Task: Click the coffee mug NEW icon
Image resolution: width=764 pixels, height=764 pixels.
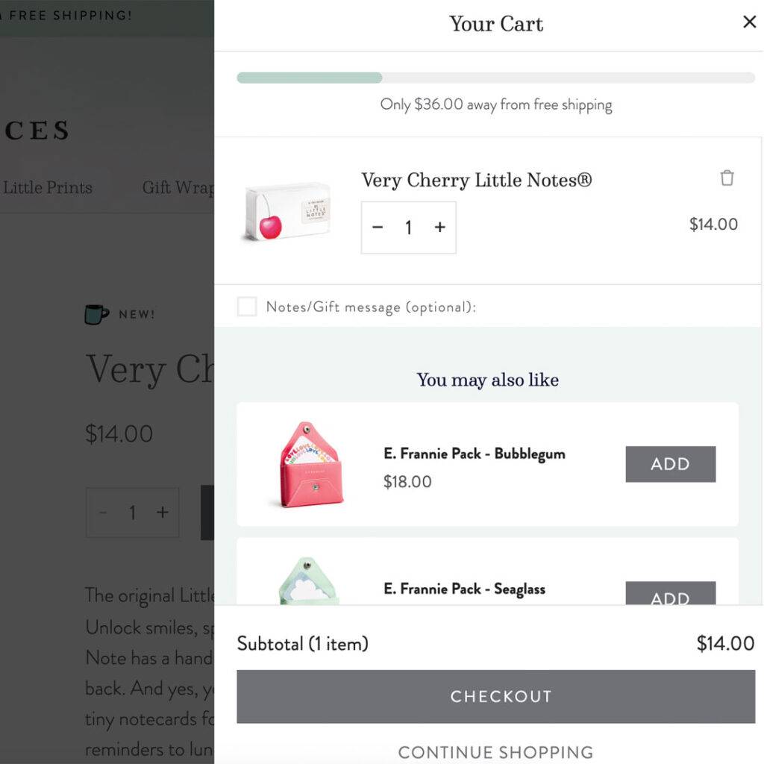Action: pyautogui.click(x=96, y=314)
